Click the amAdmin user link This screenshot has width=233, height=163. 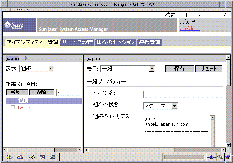point(190,28)
